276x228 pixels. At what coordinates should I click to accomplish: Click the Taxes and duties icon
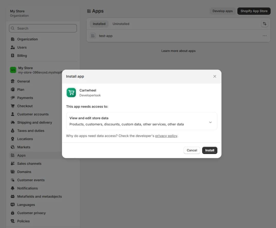coord(13,131)
